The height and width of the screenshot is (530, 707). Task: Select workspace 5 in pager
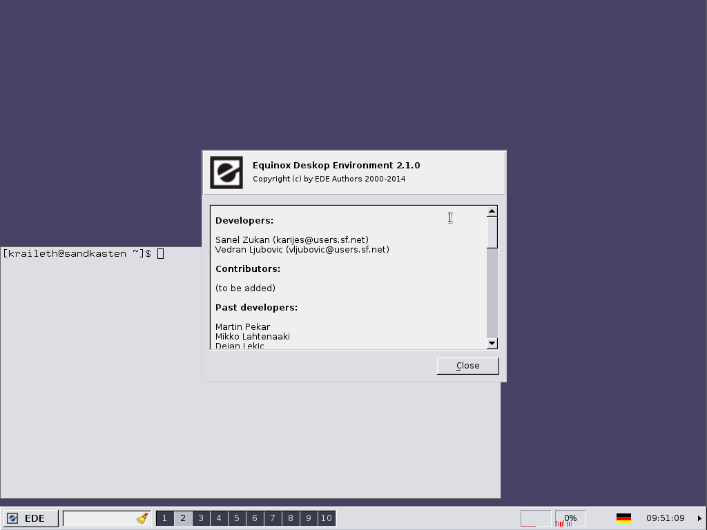(237, 518)
